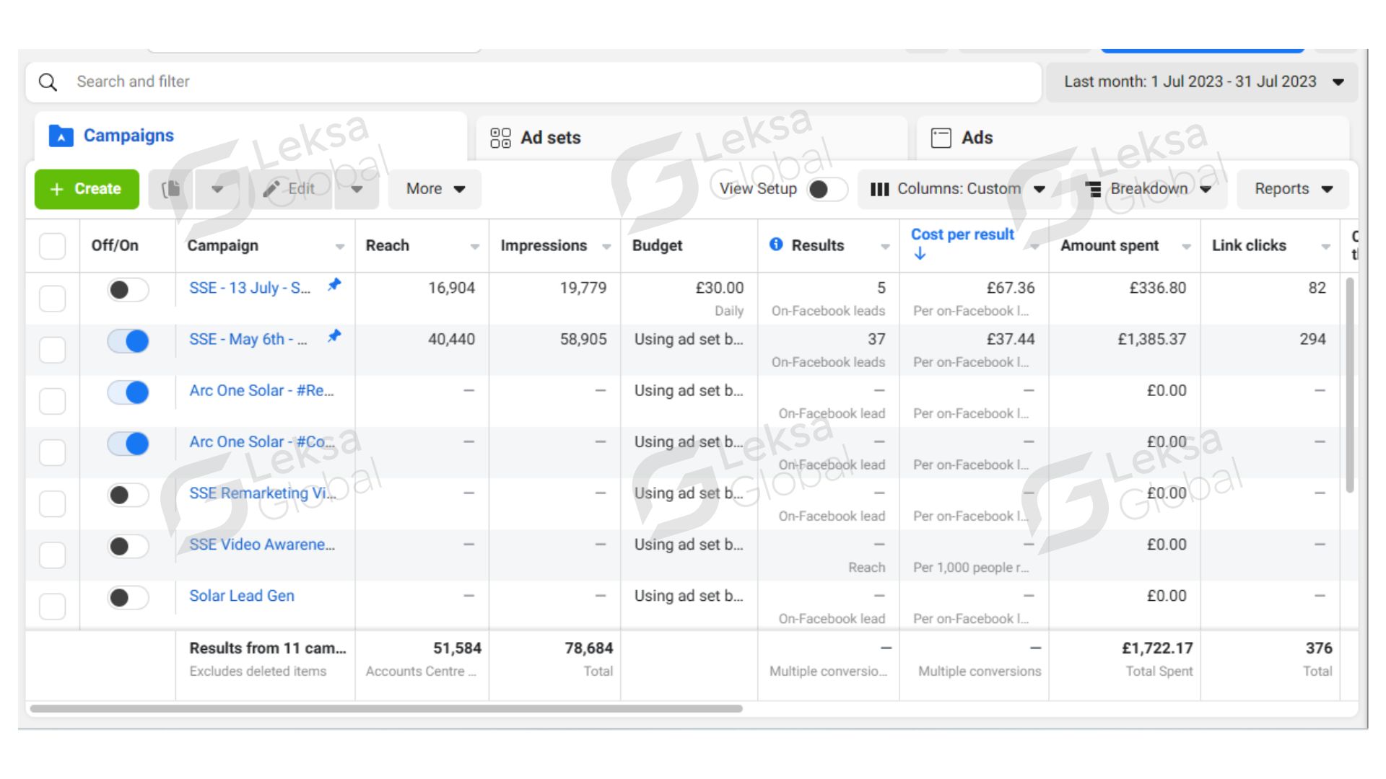Image resolution: width=1386 pixels, height=779 pixels.
Task: Click the Breakdown icon
Action: pos(1094,189)
